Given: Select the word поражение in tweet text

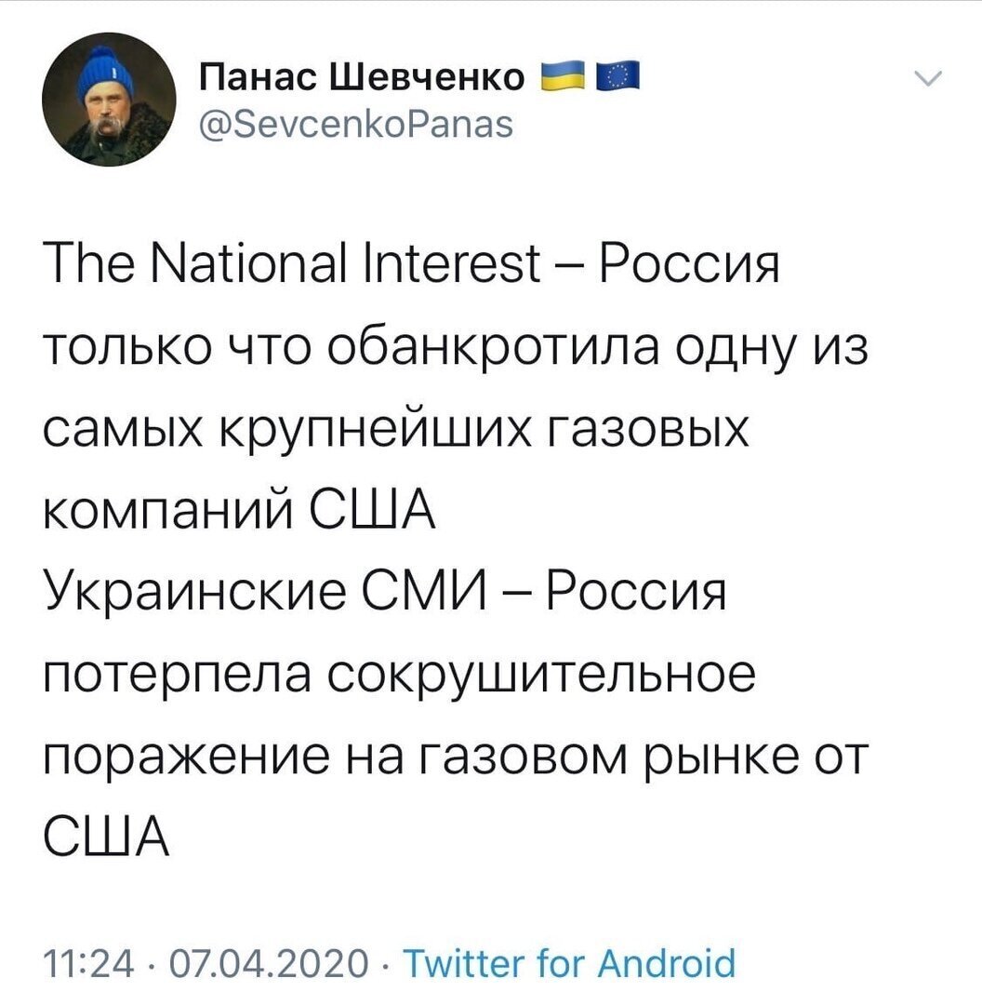Looking at the screenshot, I should coord(187,757).
